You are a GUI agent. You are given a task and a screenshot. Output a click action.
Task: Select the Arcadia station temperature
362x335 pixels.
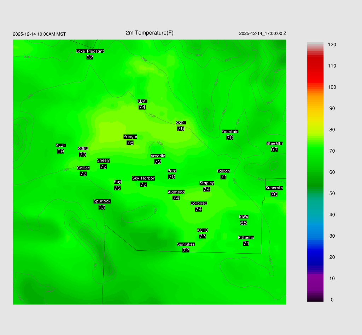click(158, 162)
